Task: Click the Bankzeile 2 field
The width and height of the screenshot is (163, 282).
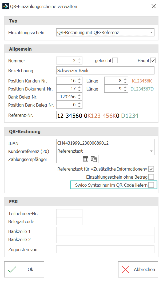Action: coord(105,239)
